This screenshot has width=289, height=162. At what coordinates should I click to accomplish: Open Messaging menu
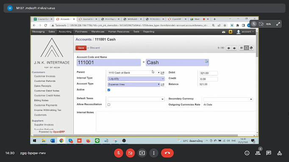[38, 32]
